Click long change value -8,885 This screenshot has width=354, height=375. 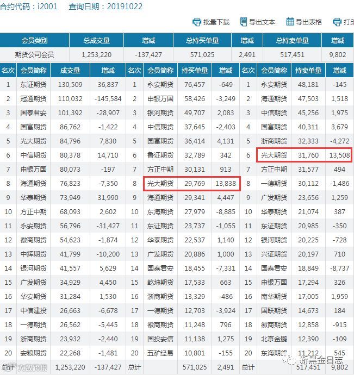coord(226,211)
